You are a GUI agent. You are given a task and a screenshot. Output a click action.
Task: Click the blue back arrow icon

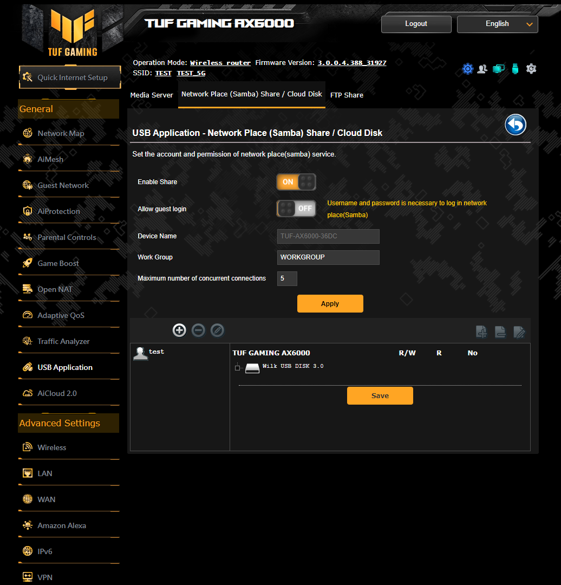[x=516, y=125]
